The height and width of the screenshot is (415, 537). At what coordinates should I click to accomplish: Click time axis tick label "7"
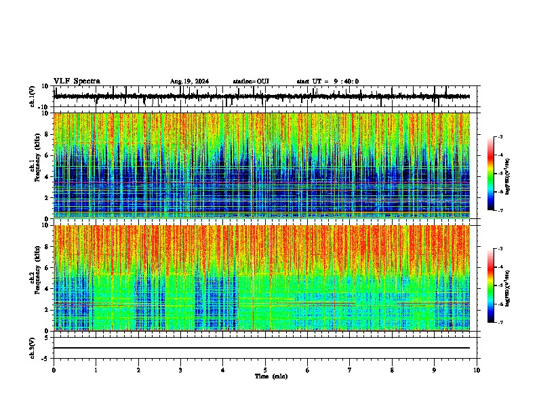coord(350,370)
